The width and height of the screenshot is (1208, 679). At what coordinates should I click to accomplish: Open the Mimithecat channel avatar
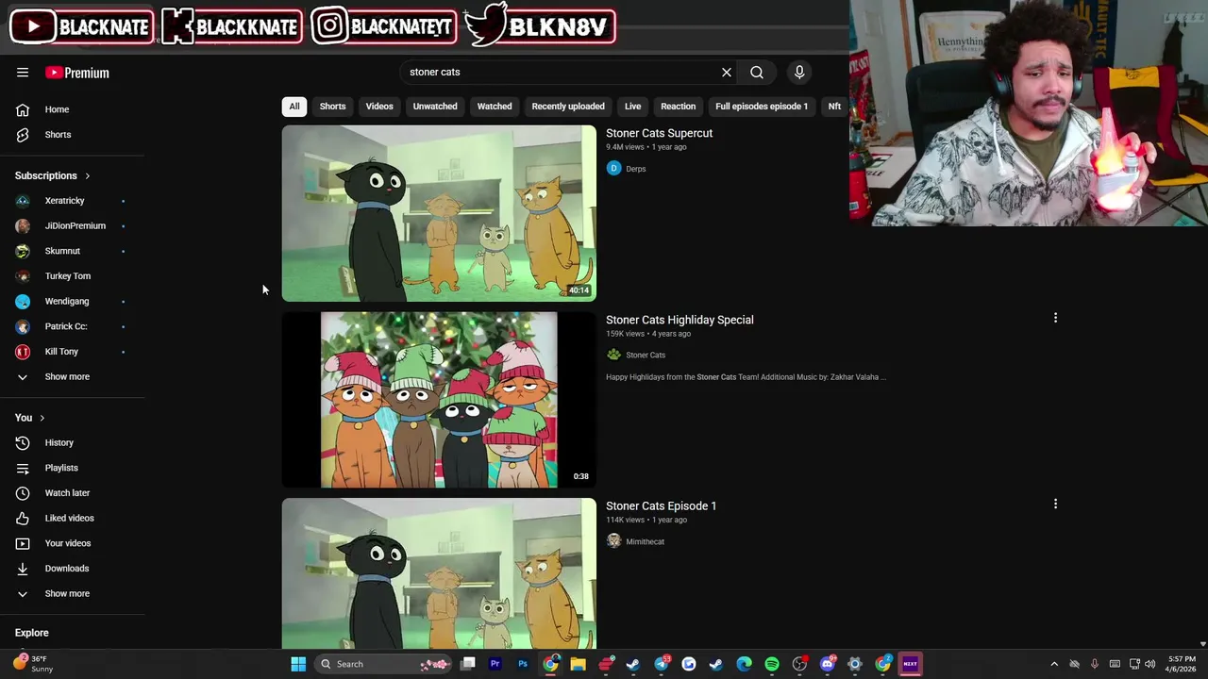[613, 541]
